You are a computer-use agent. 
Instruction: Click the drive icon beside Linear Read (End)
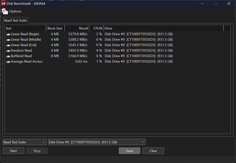tap(8, 45)
